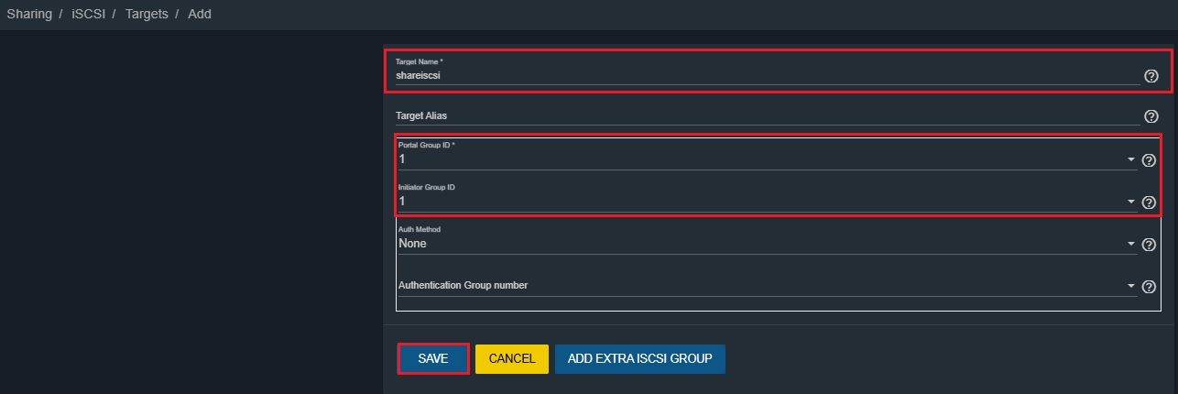
Task: Expand the Initiator Group ID dropdown
Action: (1131, 202)
